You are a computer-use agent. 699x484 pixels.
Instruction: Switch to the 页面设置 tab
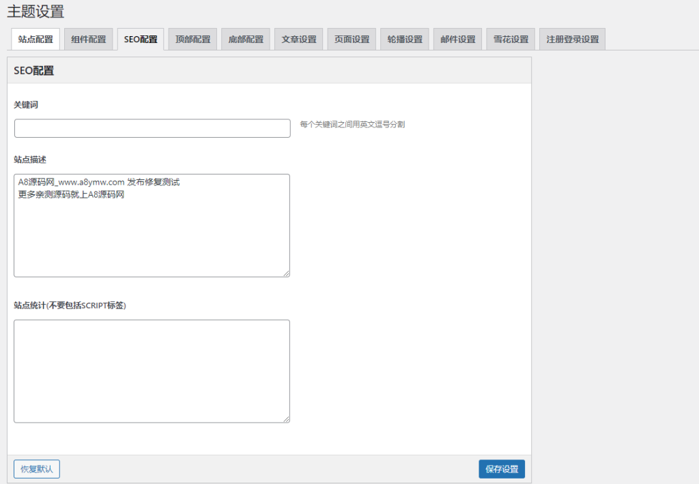pyautogui.click(x=351, y=39)
